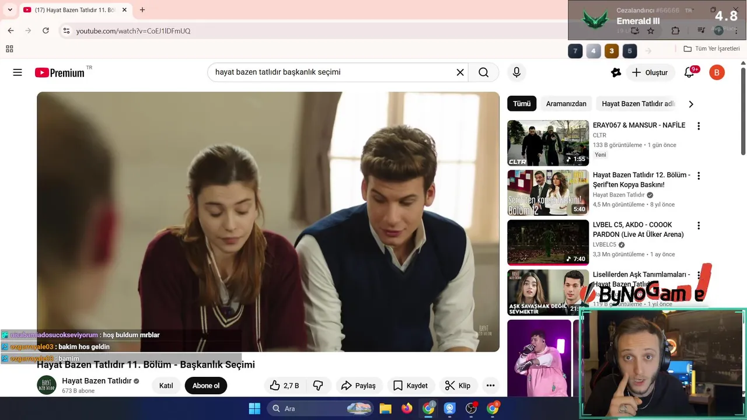The height and width of the screenshot is (420, 747).
Task: Click the Katıl join button
Action: coord(166,386)
